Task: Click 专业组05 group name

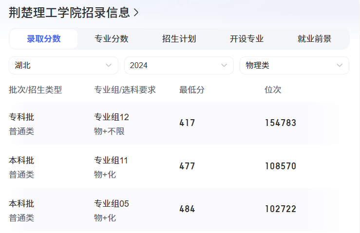Action: pyautogui.click(x=112, y=204)
